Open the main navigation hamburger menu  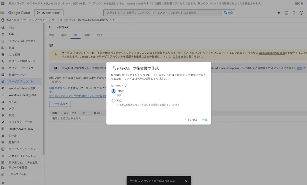(3, 13)
